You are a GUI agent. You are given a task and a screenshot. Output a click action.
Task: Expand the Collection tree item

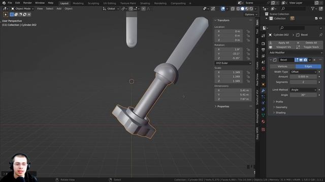click(267, 18)
